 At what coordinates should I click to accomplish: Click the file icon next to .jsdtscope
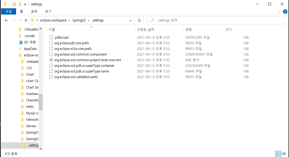pyautogui.click(x=51, y=37)
